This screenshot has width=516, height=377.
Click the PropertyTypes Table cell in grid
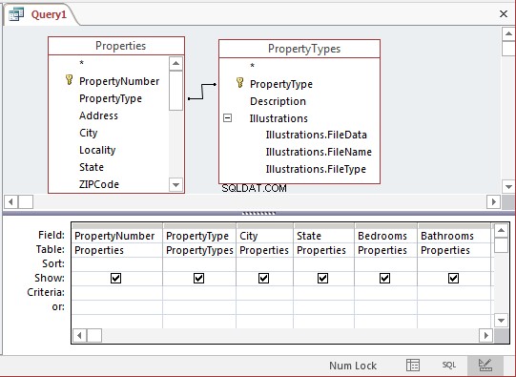[x=199, y=250]
